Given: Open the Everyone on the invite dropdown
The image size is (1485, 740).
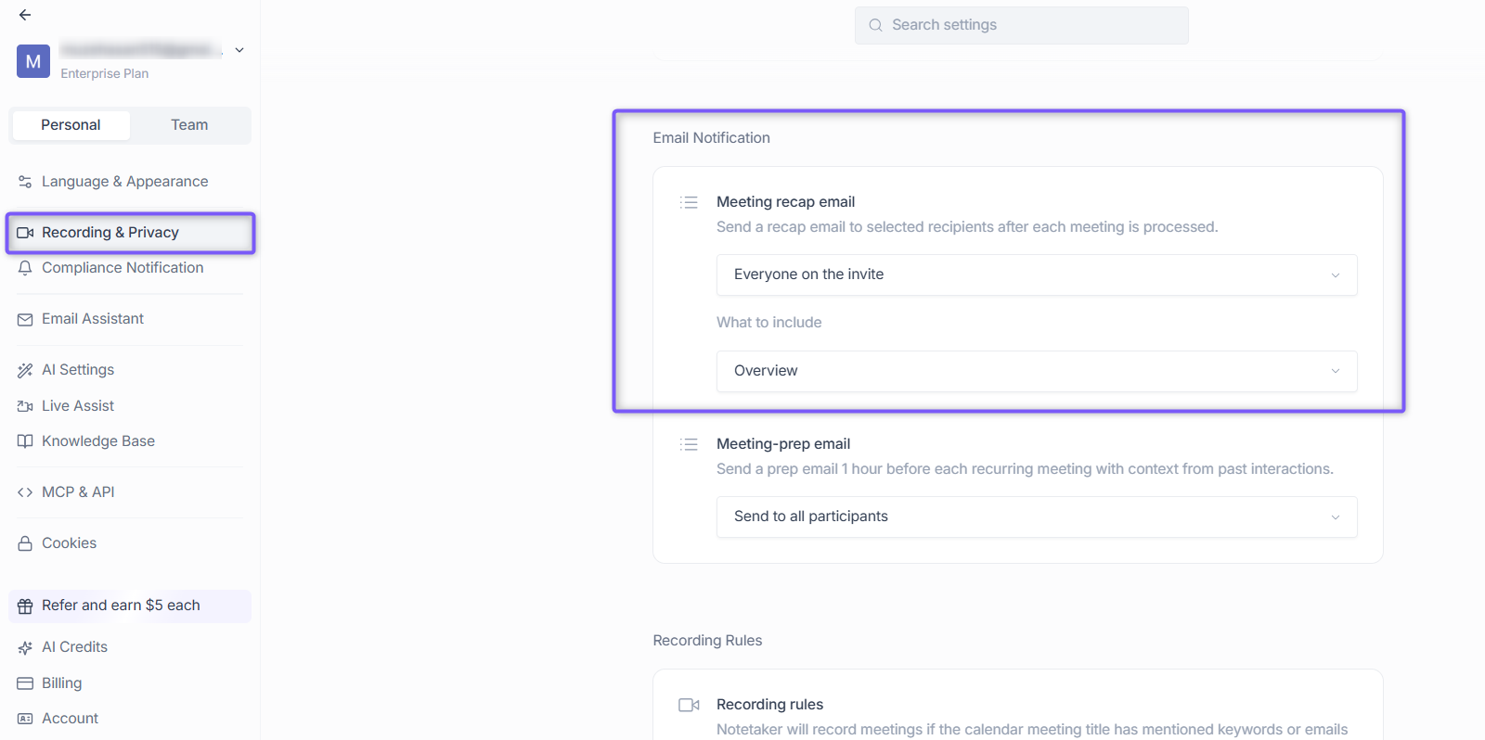Looking at the screenshot, I should [1037, 274].
